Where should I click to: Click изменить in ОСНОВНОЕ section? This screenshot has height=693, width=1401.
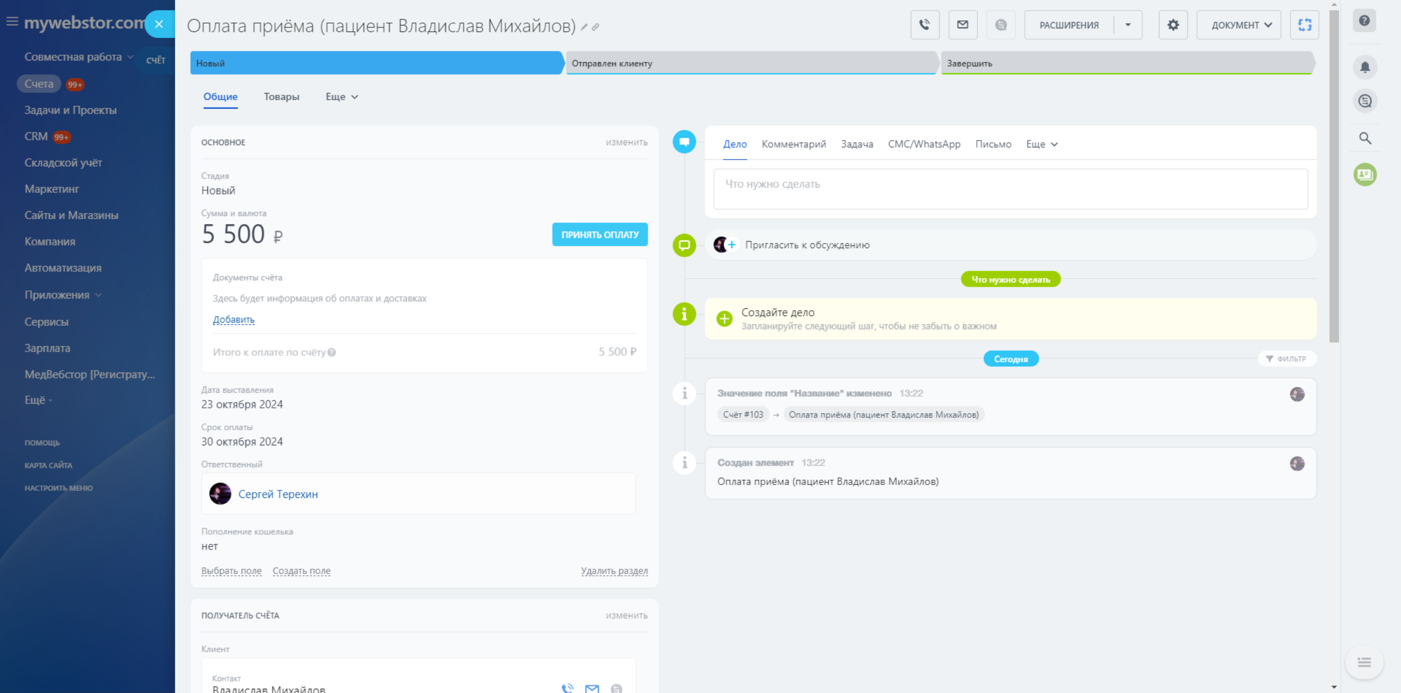click(626, 143)
